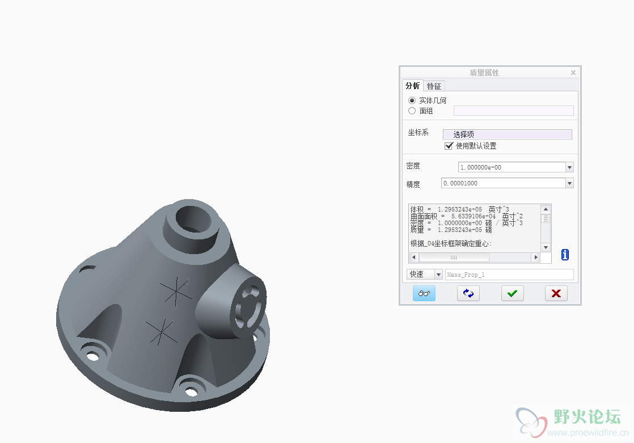Click the 曲面面积 result line
Screen dimensions: 634x443
(x=467, y=216)
